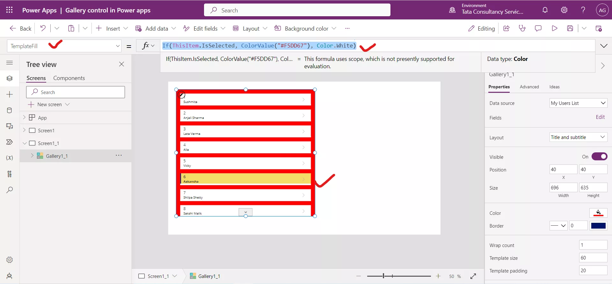Click the gallery edit pencil icon
This screenshot has width=612, height=284.
click(181, 95)
